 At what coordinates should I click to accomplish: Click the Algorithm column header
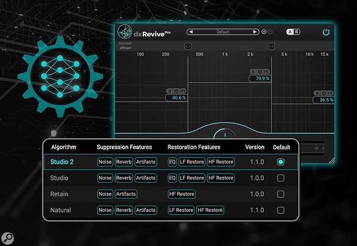(x=64, y=147)
